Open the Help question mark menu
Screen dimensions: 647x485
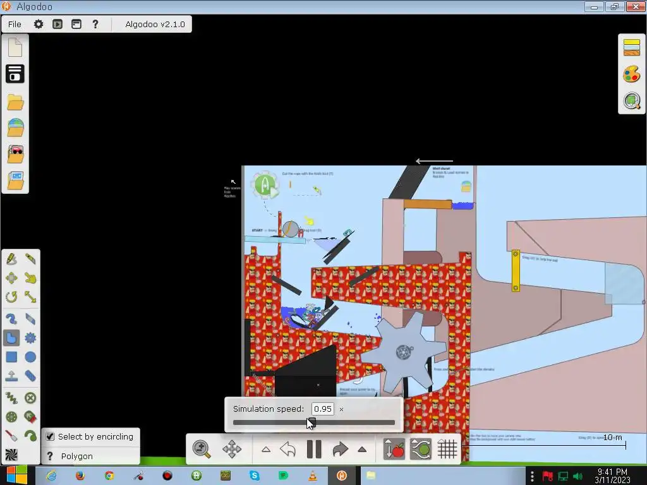95,24
